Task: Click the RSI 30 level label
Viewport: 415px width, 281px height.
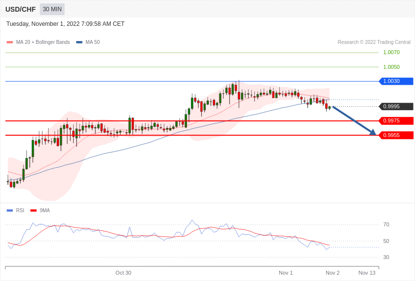Action: pos(386,257)
